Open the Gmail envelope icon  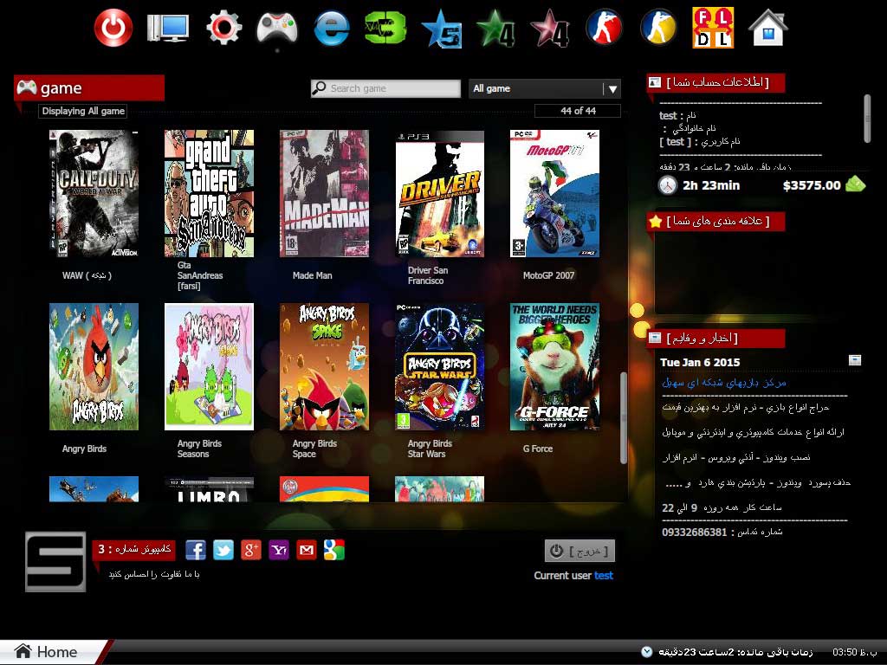pos(307,550)
